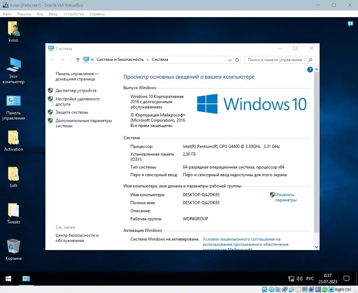Viewport: 358px width, 293px height.
Task: Select the Soft folder on desktop
Action: [14, 177]
